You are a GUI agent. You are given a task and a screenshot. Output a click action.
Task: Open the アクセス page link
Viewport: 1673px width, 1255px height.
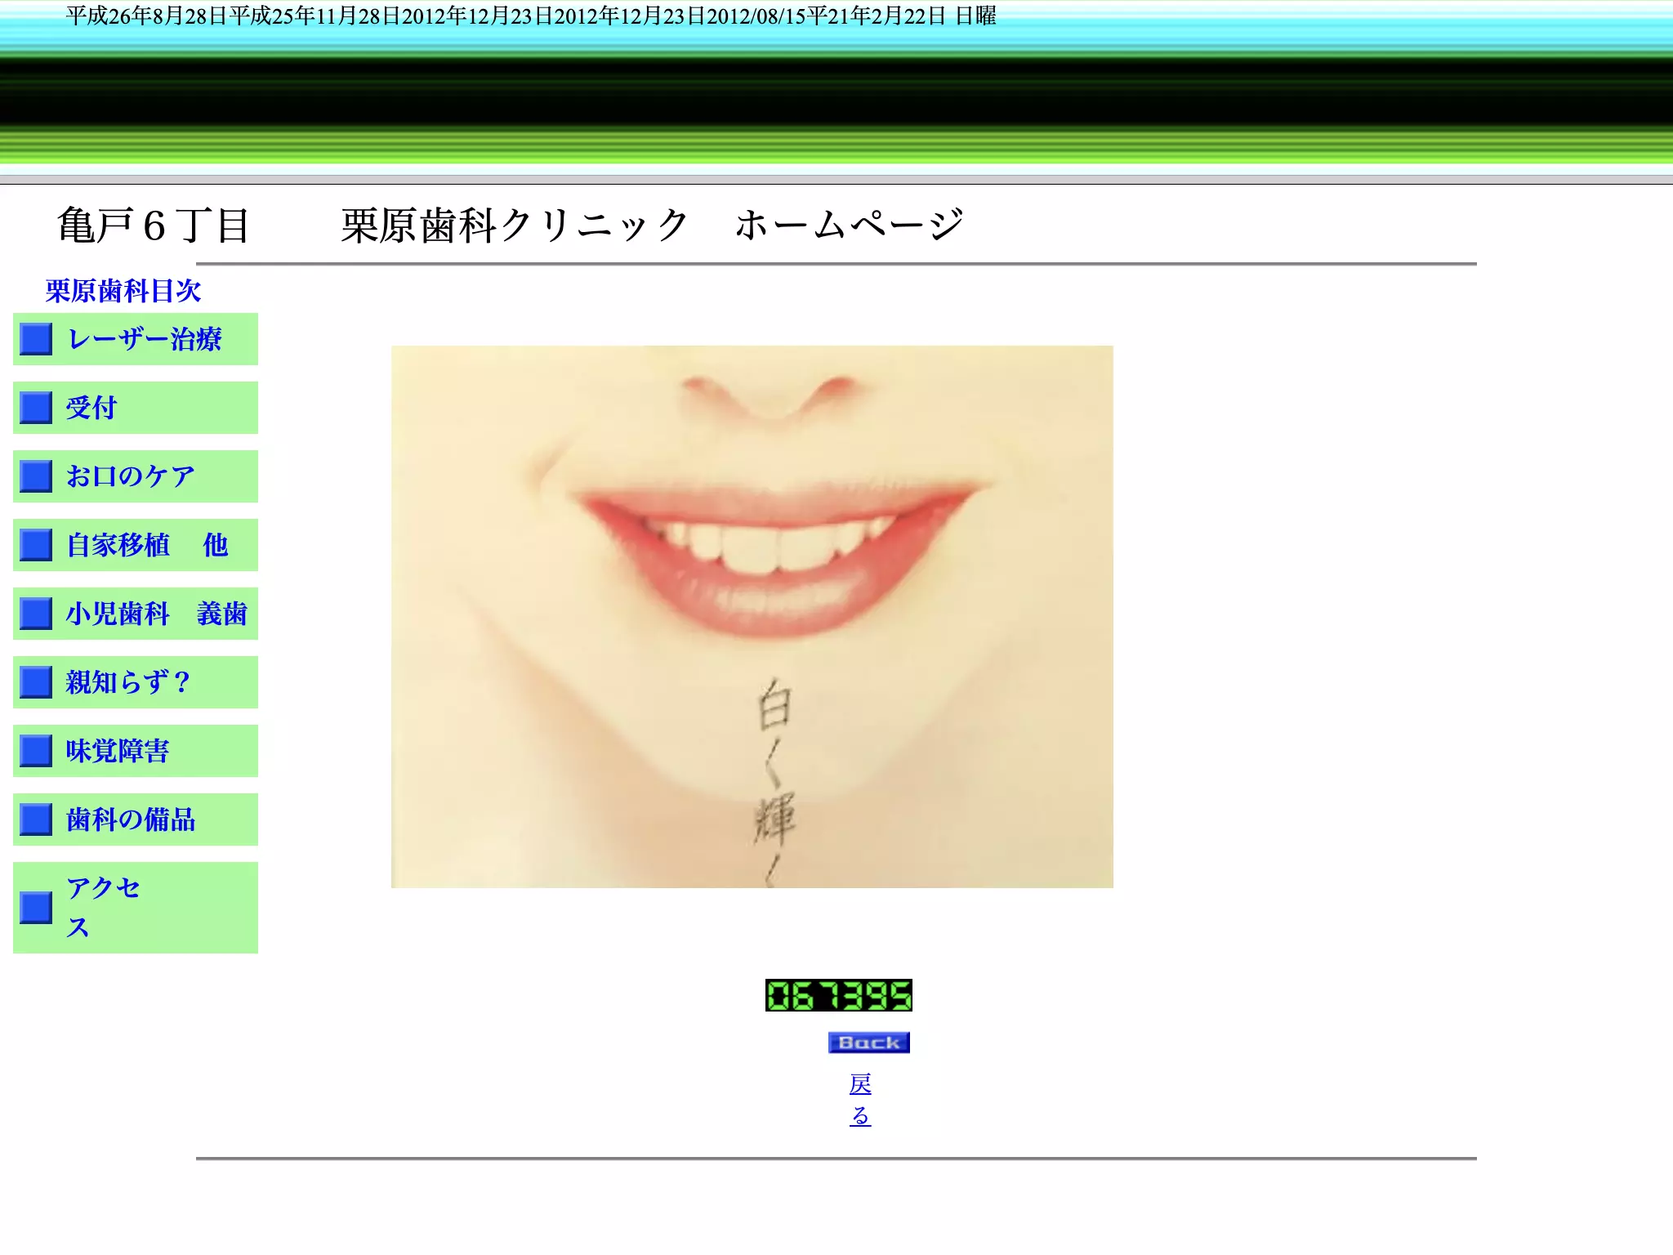pyautogui.click(x=103, y=908)
